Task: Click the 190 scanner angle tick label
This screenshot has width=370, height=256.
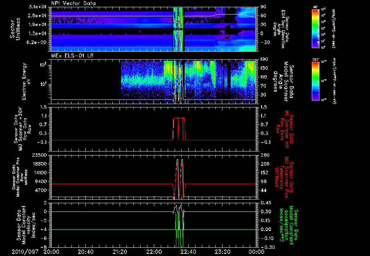Action: click(x=264, y=59)
